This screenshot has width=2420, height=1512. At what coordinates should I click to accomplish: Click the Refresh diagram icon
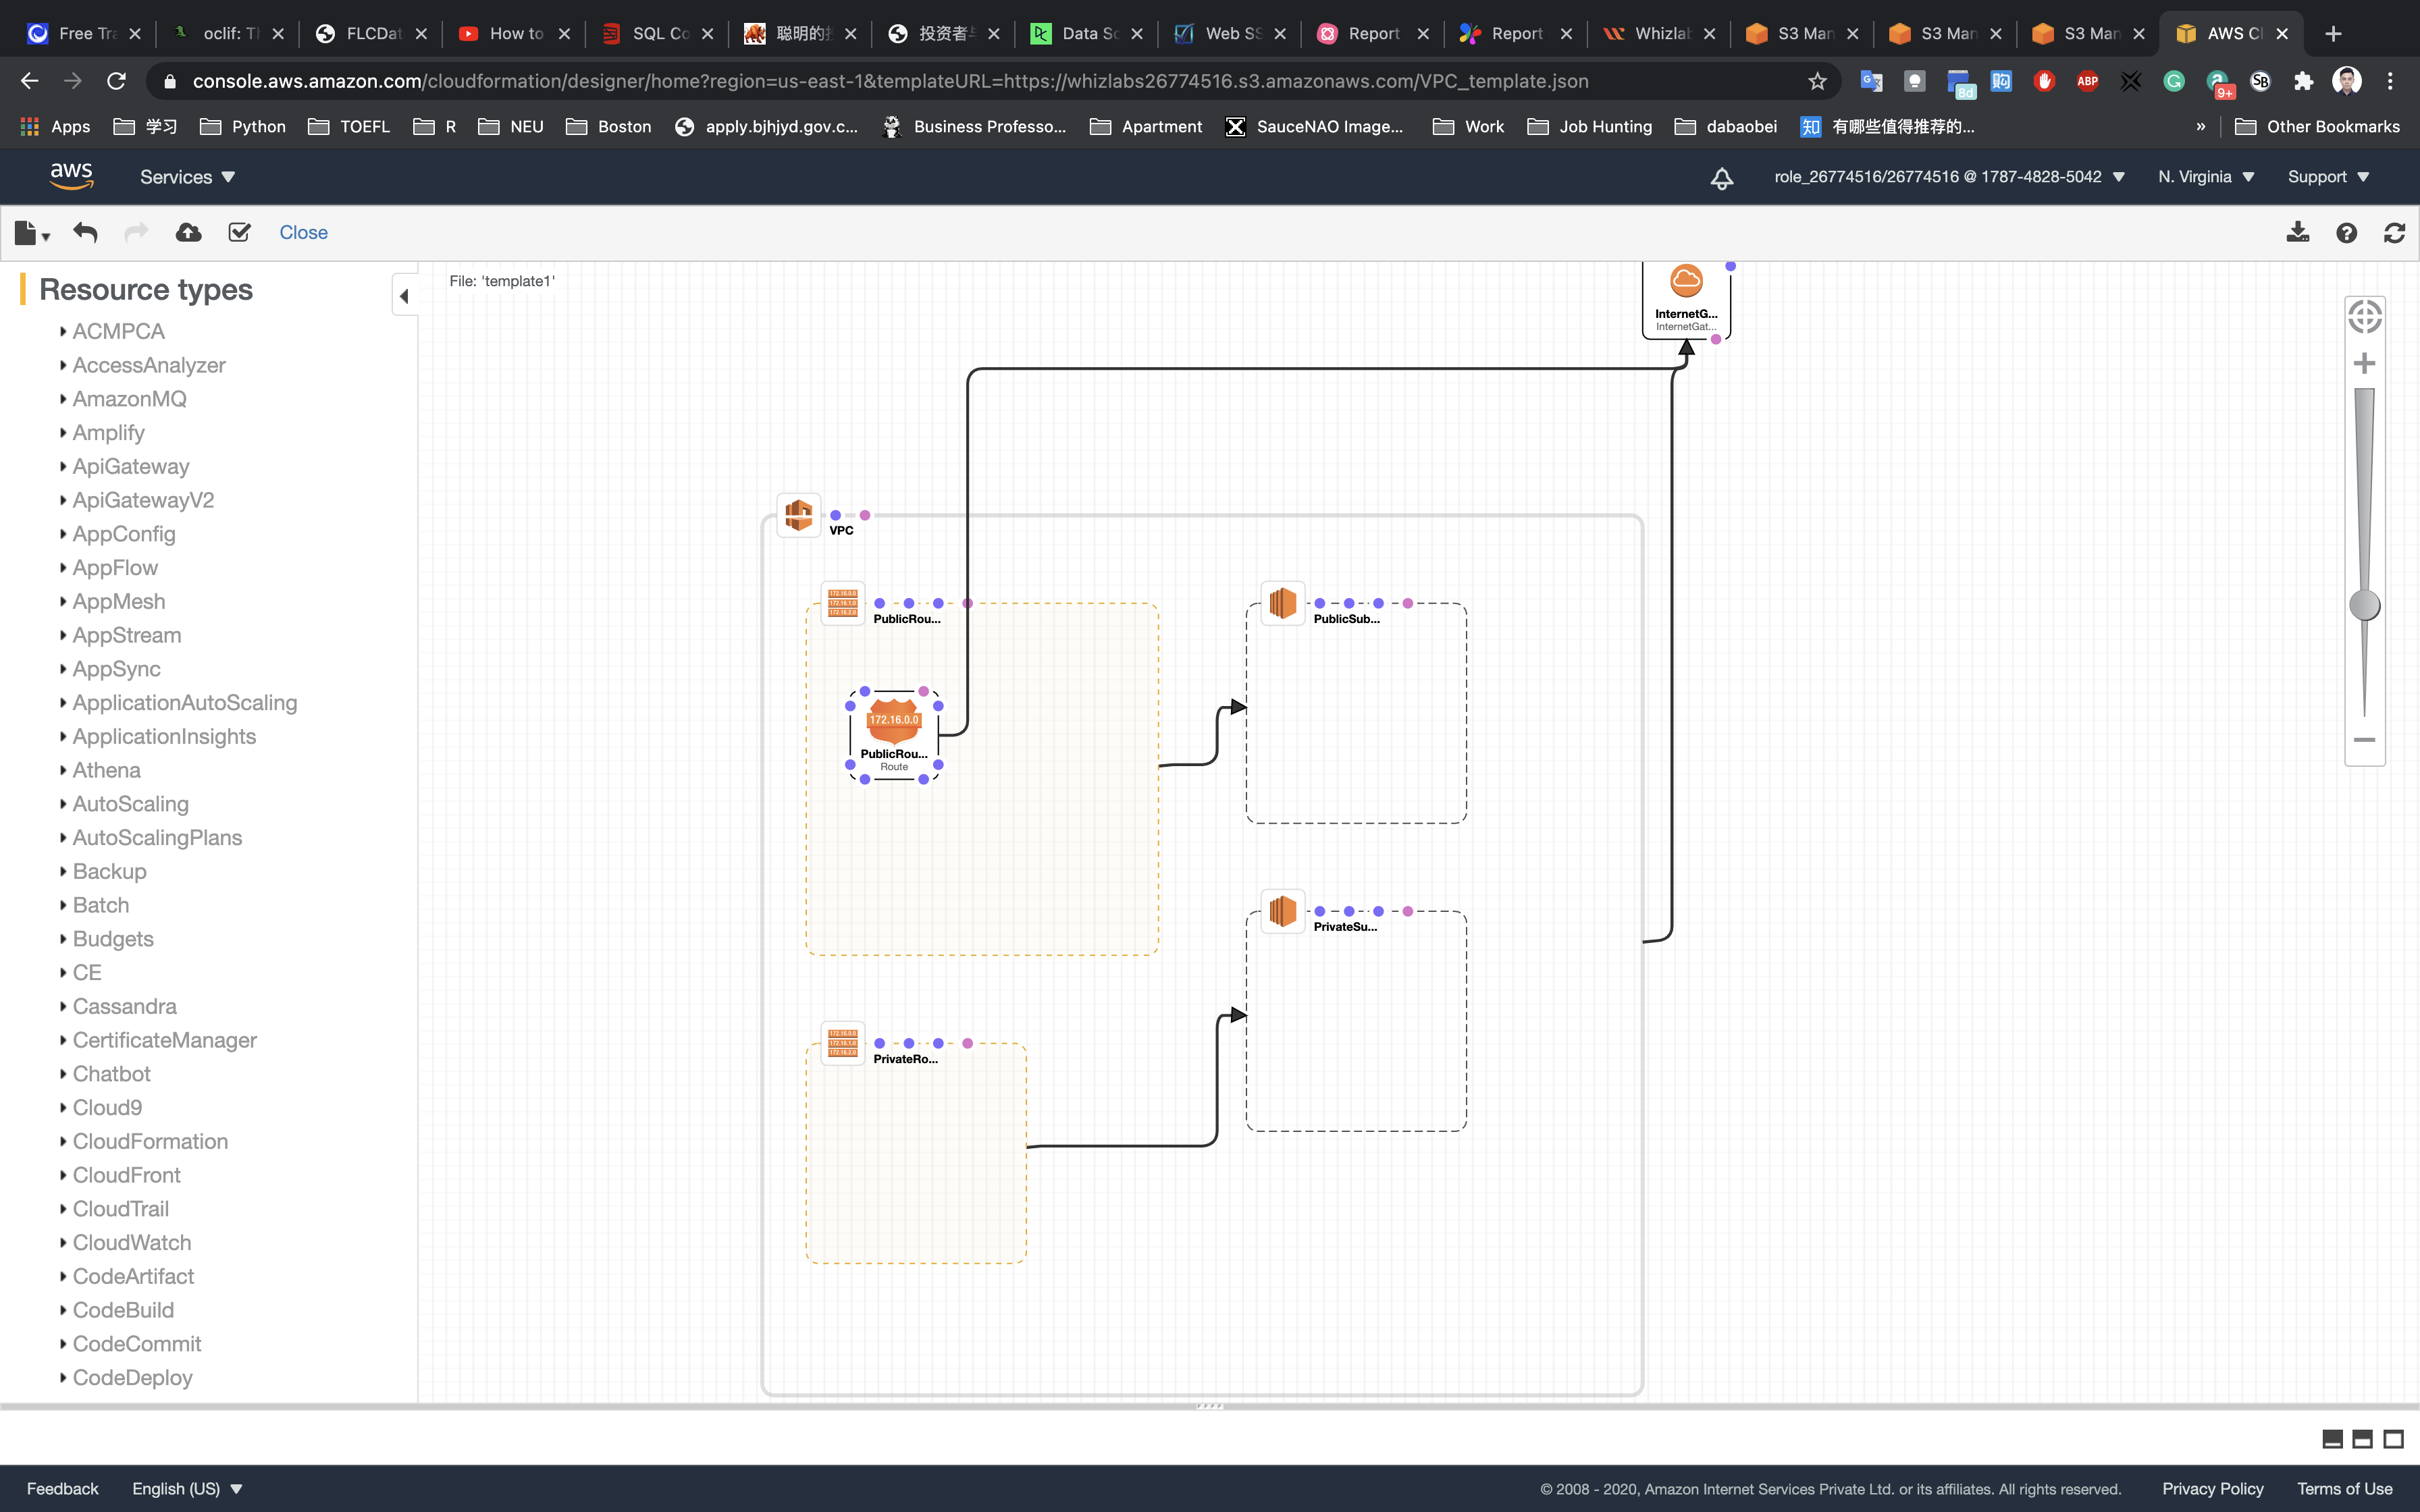tap(2394, 233)
